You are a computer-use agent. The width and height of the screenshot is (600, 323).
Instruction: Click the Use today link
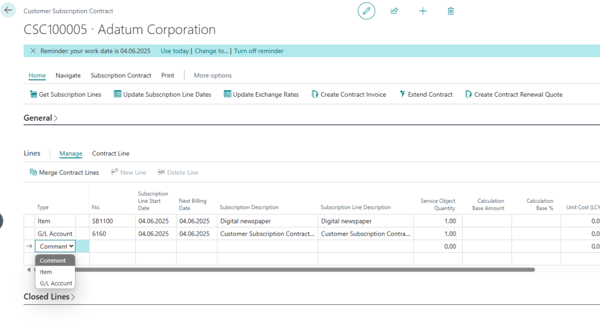pos(175,51)
